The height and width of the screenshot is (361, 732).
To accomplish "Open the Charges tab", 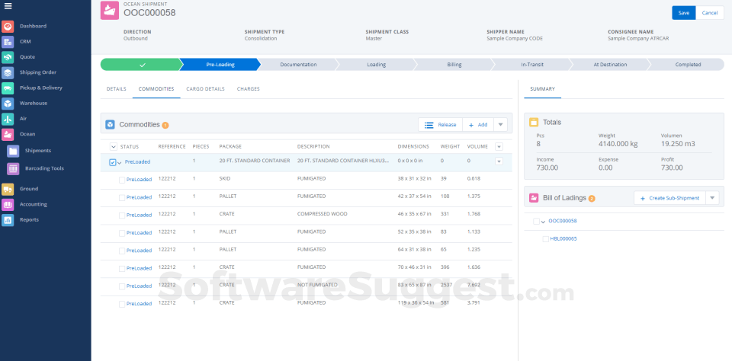I will pos(248,89).
